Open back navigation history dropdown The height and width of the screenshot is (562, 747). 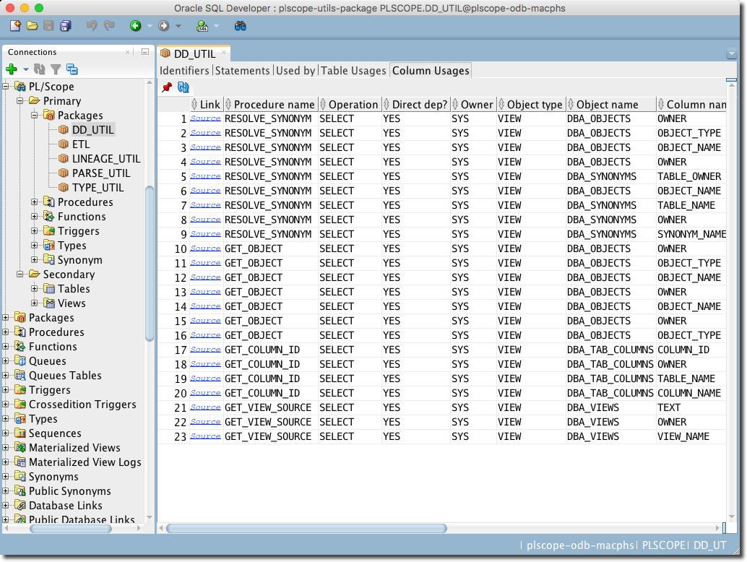click(150, 26)
